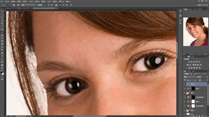
Task: Click the white background color swatch
Action: (x=3, y=74)
